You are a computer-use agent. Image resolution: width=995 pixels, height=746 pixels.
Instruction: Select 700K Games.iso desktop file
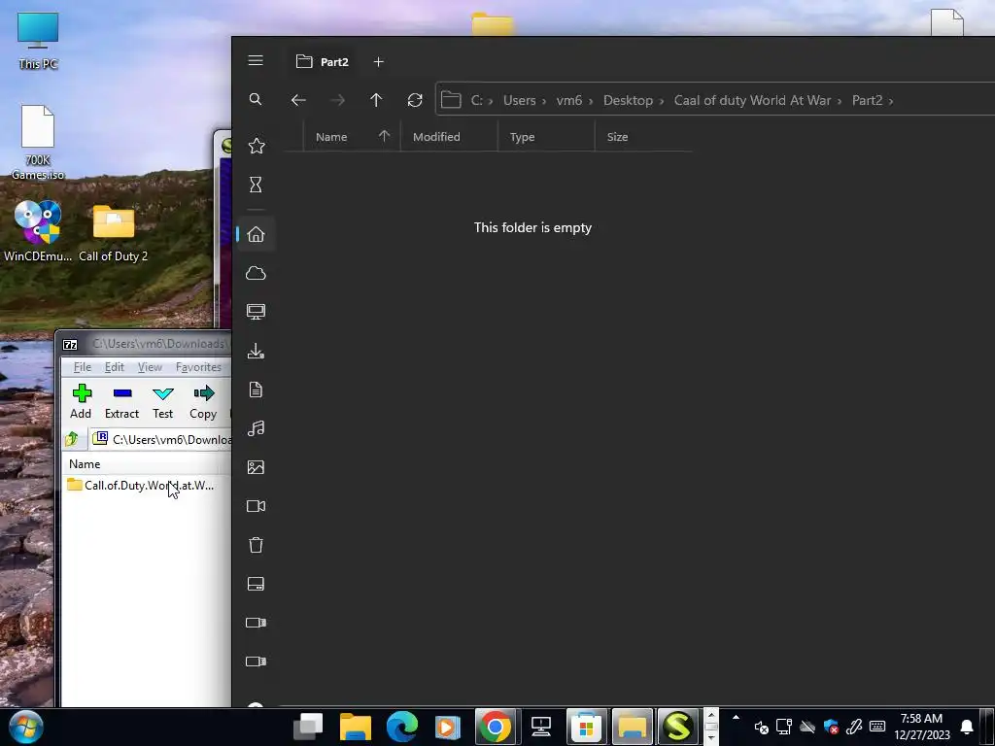(x=38, y=143)
